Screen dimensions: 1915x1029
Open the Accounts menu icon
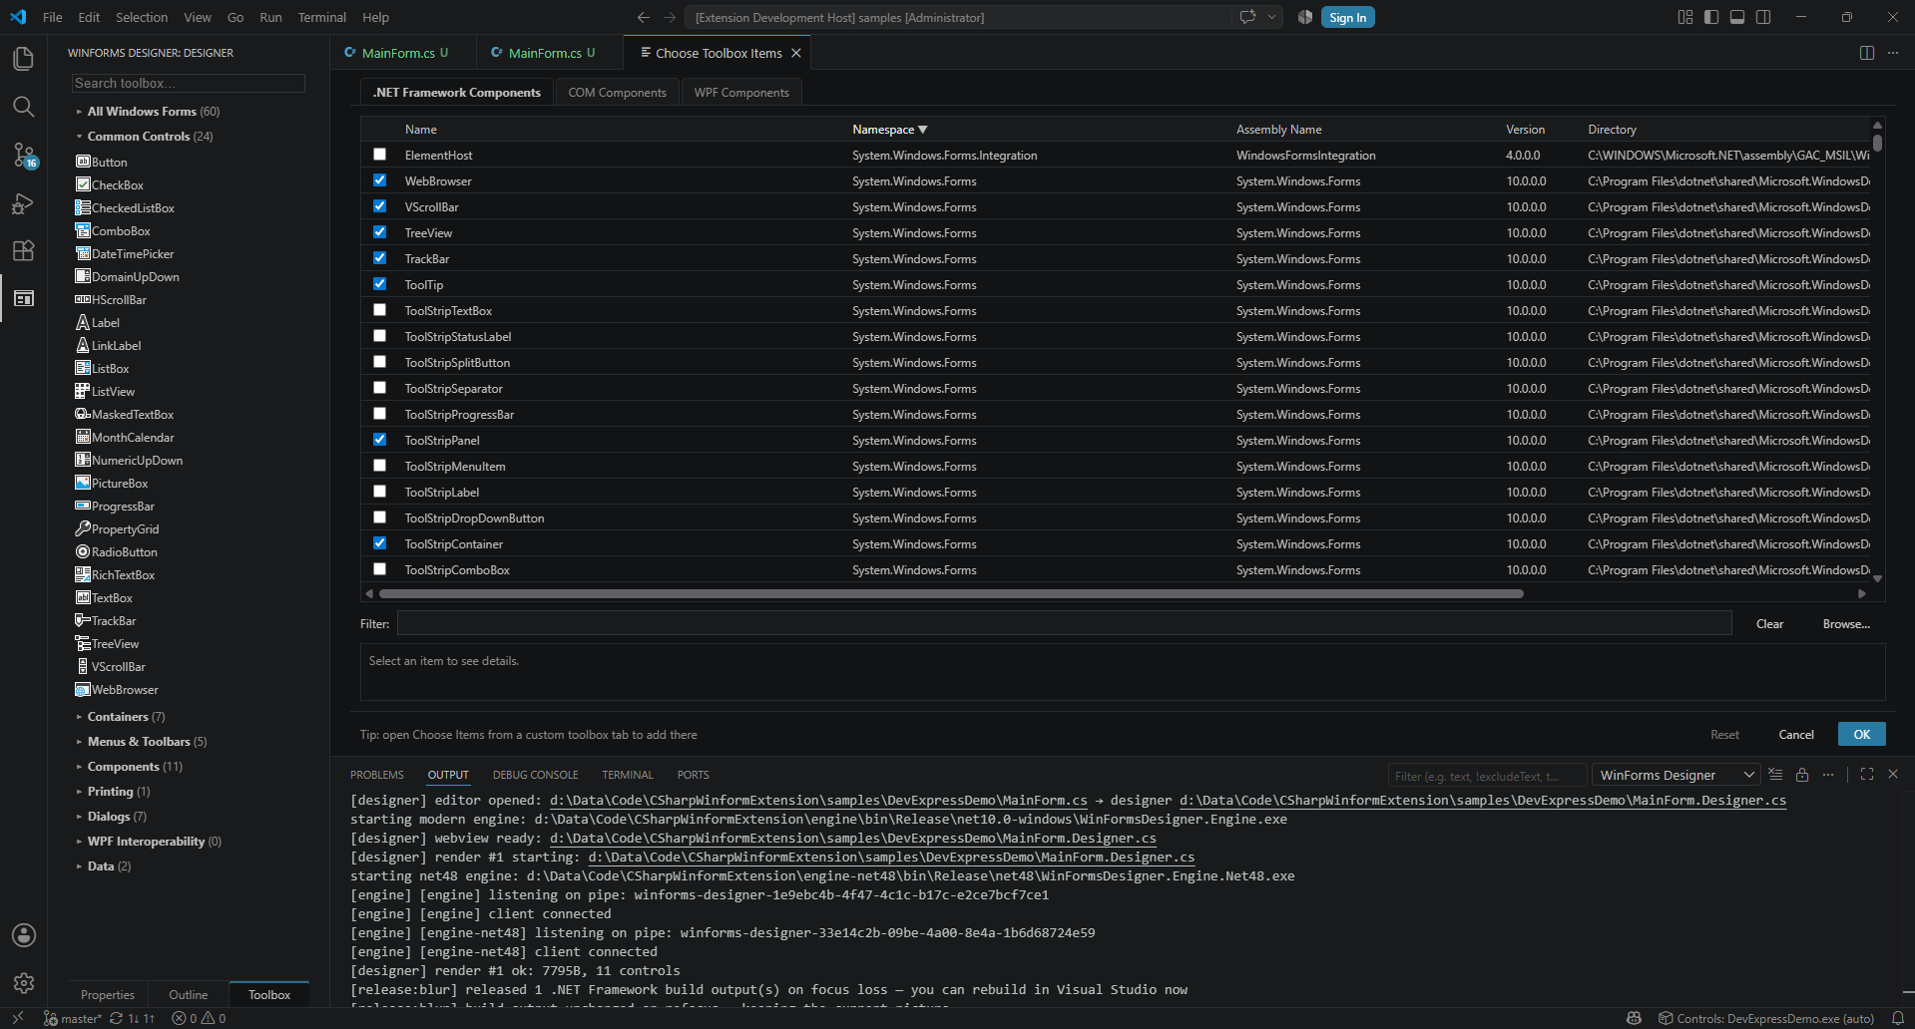pyautogui.click(x=24, y=935)
